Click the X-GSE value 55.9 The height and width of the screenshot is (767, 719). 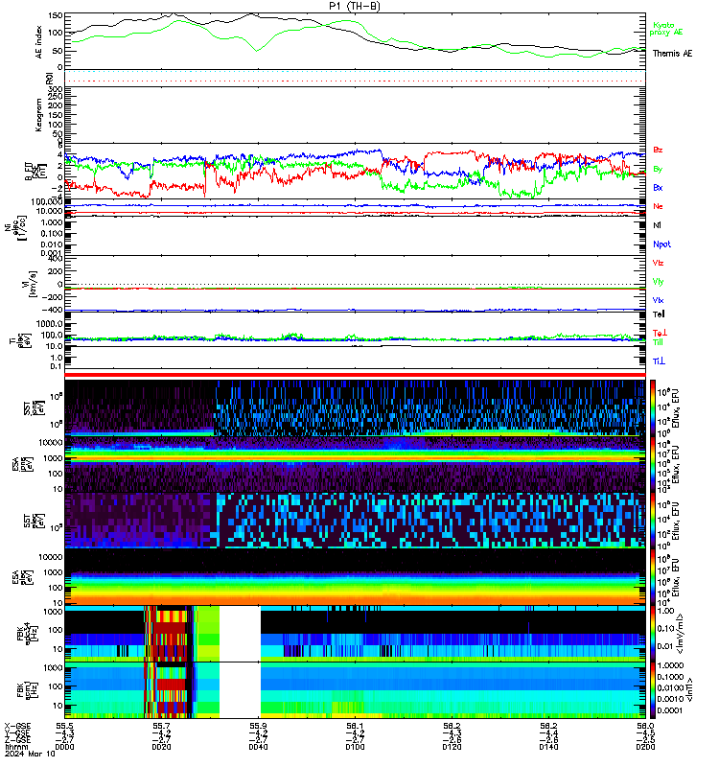point(258,726)
